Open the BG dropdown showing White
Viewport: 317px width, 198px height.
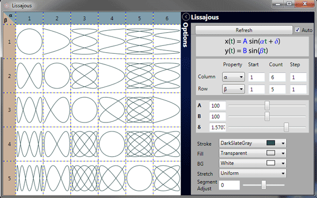[253, 163]
